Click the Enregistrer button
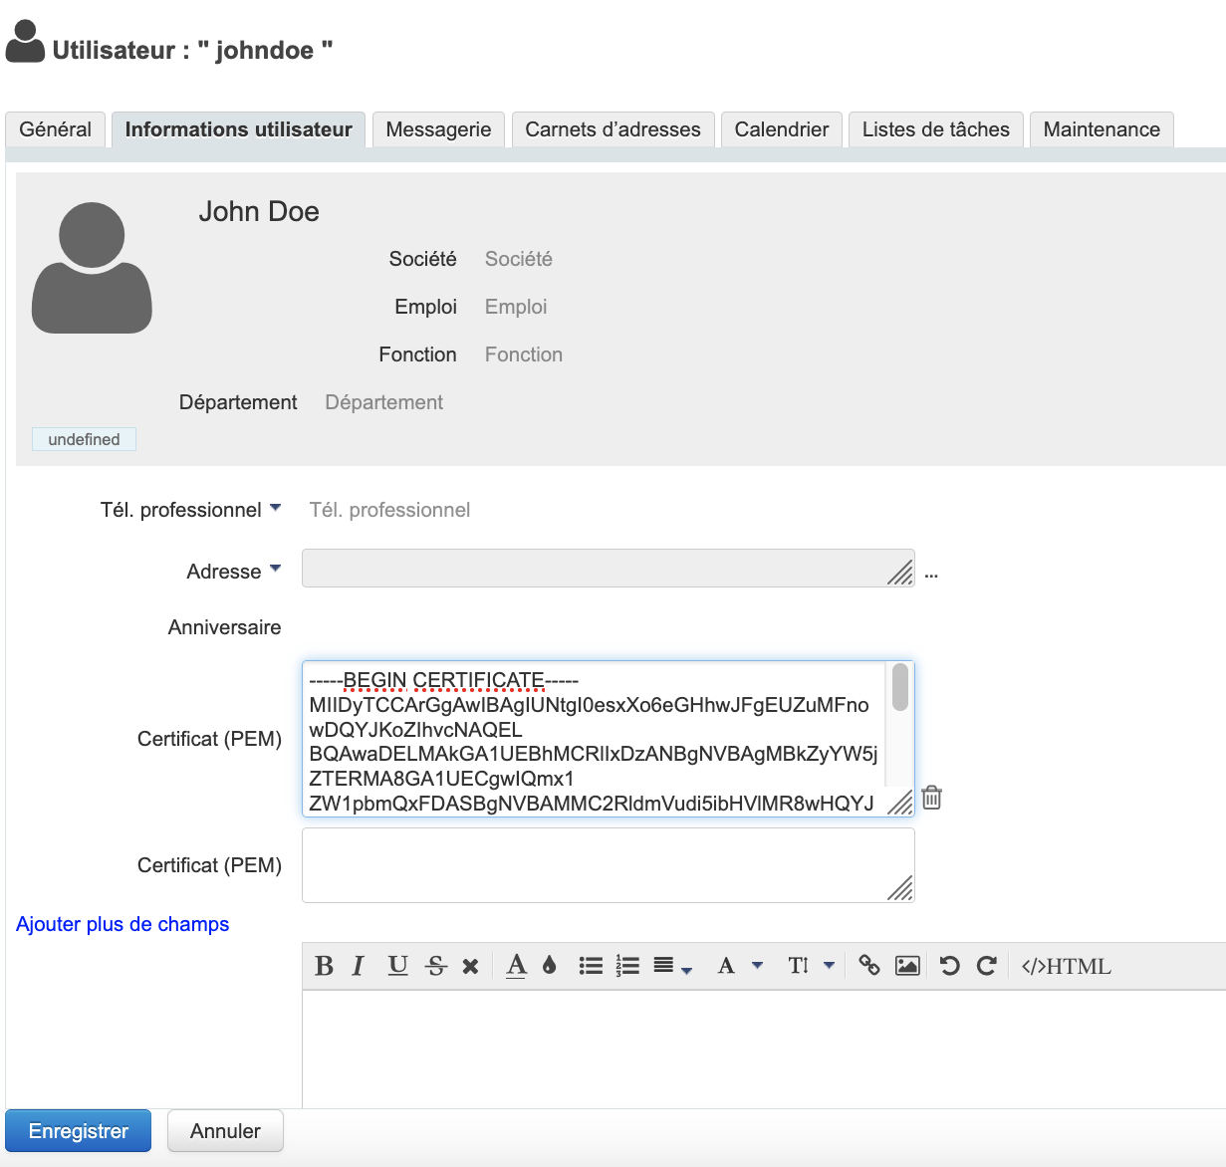 [x=79, y=1131]
